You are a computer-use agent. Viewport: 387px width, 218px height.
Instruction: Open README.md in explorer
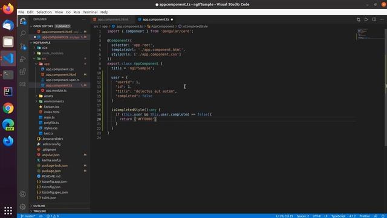click(x=51, y=176)
